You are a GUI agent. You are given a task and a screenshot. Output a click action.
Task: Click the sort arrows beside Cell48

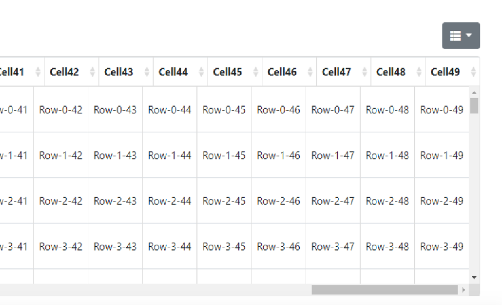tap(419, 72)
